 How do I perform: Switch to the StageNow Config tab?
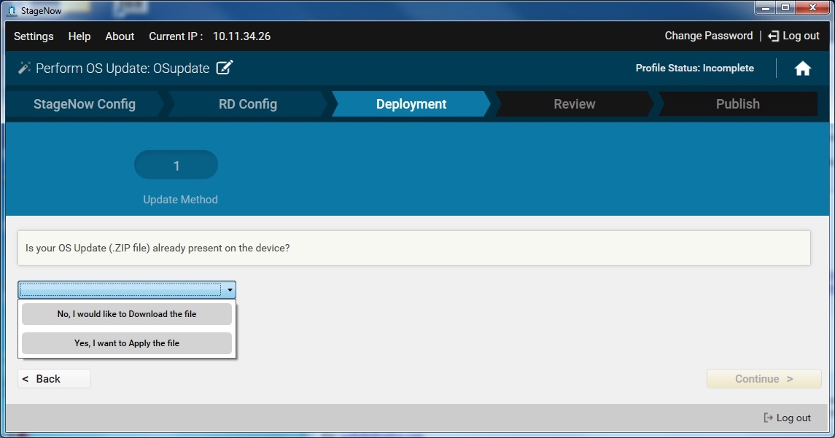tap(85, 104)
